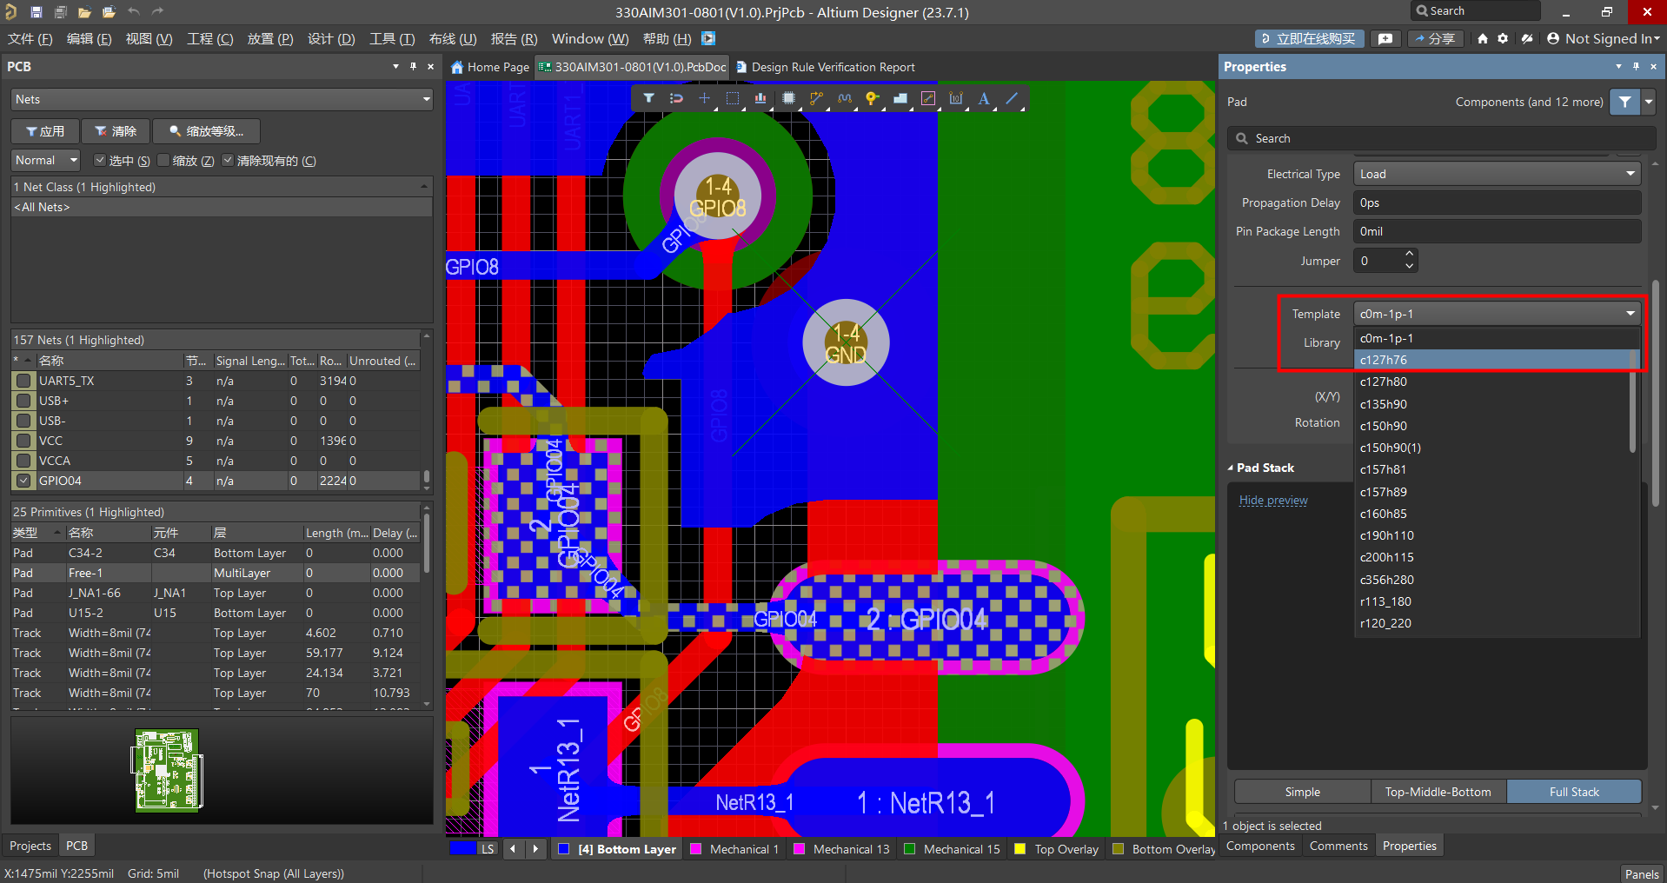The width and height of the screenshot is (1667, 883).
Task: Toggle the 选中 (S) checkbox
Action: coord(100,161)
